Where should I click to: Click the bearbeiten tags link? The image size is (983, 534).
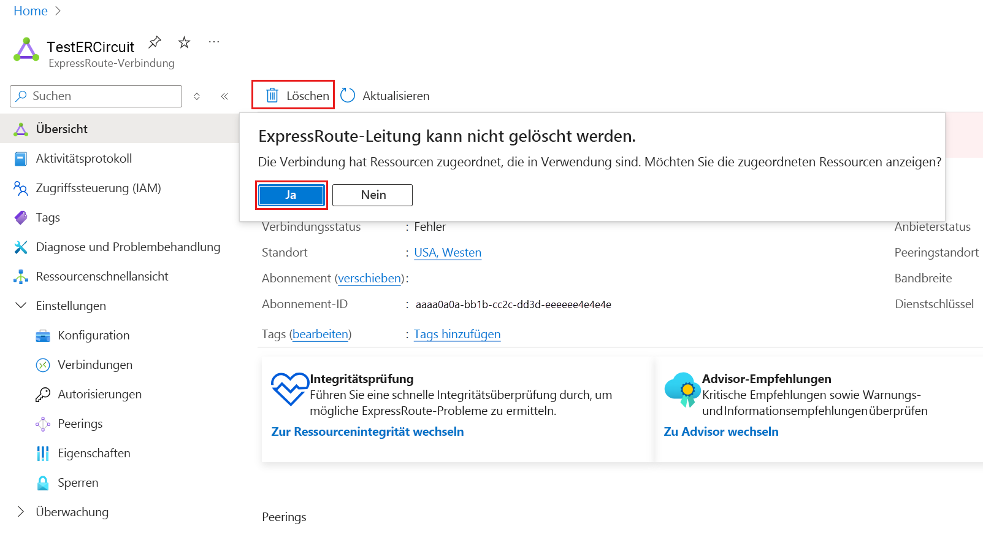tap(321, 335)
